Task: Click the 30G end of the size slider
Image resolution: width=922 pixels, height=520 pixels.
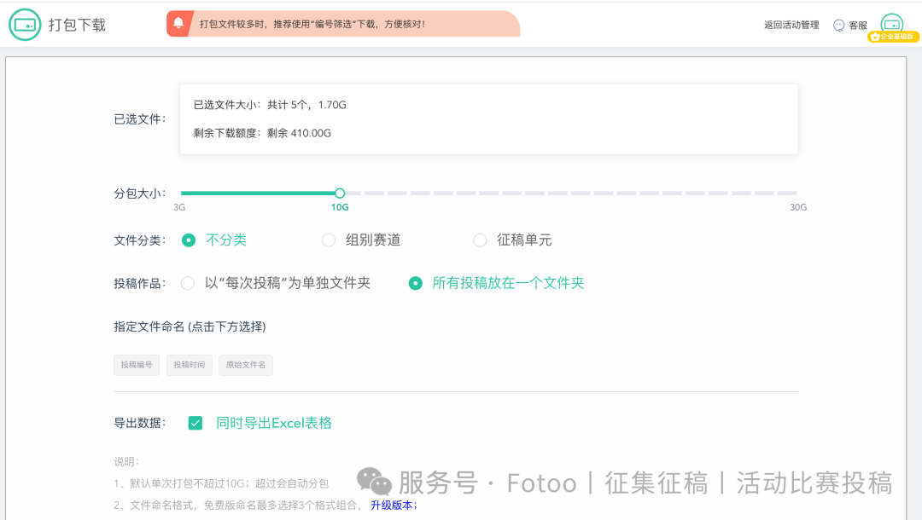Action: click(x=796, y=194)
